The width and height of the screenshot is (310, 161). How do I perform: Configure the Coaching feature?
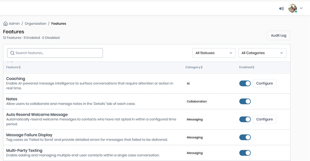[x=264, y=83]
